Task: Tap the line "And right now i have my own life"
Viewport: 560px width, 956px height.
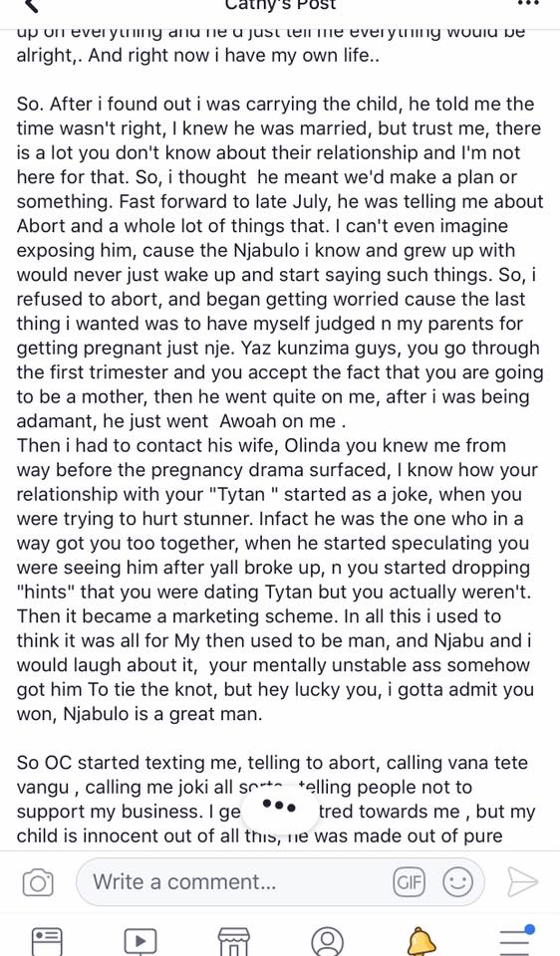Action: [x=234, y=55]
